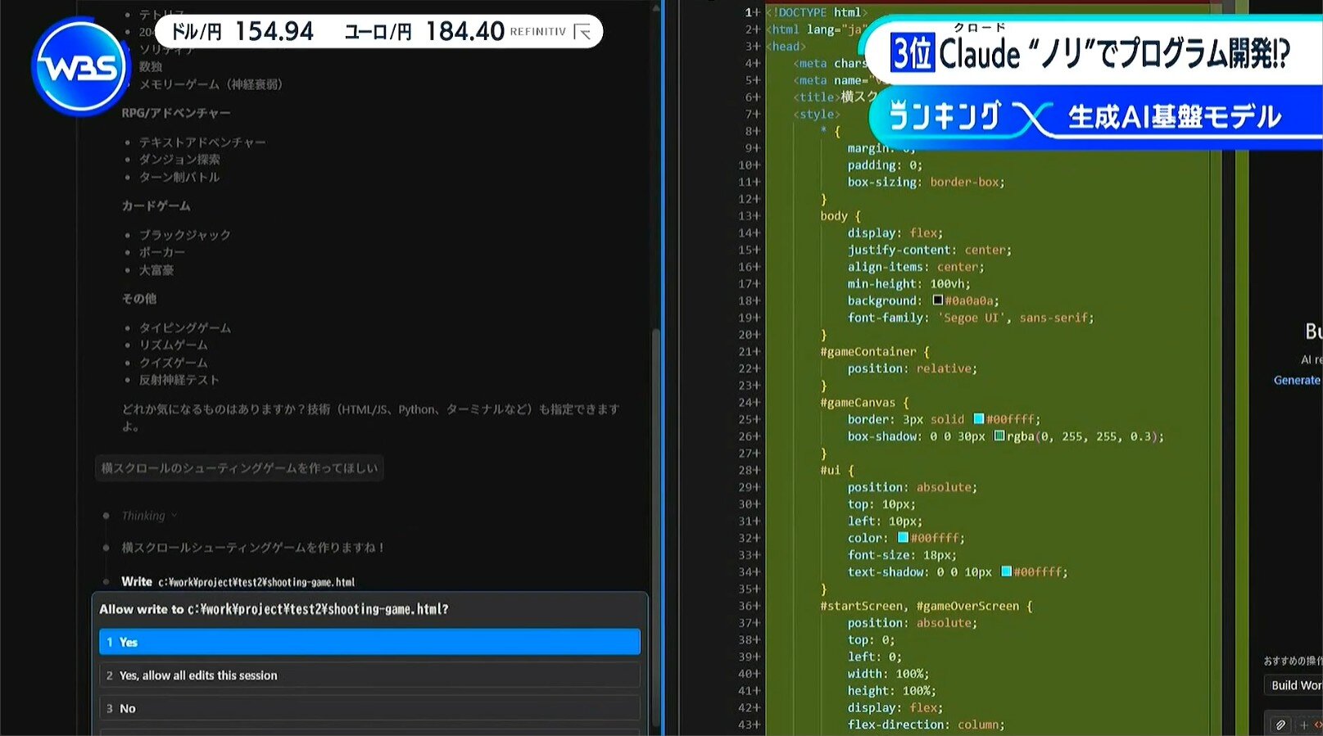The height and width of the screenshot is (736, 1323).
Task: Click the "カードゲーム" heading
Action: point(156,205)
